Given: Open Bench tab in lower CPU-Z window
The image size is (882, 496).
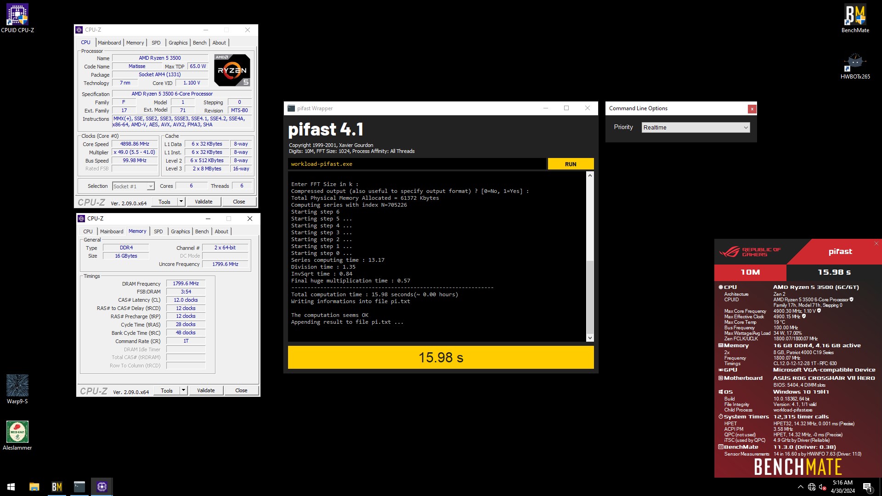Looking at the screenshot, I should click(x=202, y=231).
